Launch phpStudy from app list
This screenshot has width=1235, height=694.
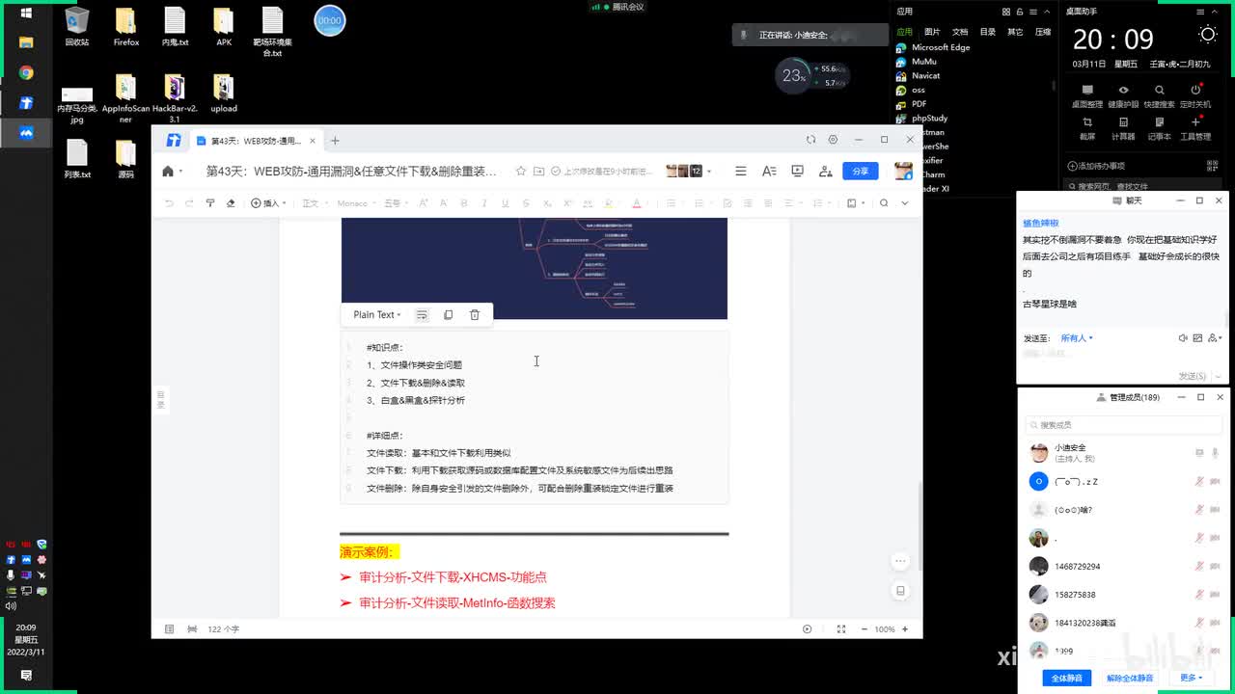[921, 118]
